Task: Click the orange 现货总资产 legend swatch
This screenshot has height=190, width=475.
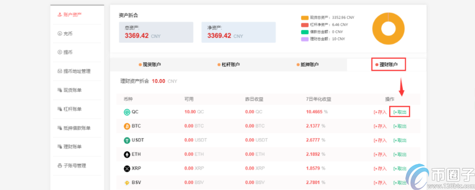Action: pyautogui.click(x=304, y=18)
